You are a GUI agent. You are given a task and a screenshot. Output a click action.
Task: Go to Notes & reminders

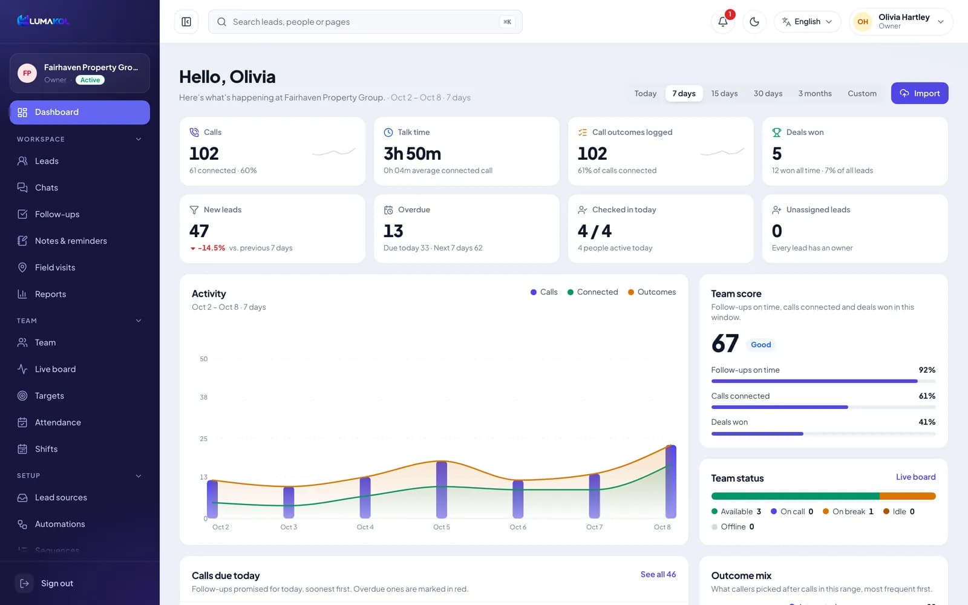pos(80,241)
